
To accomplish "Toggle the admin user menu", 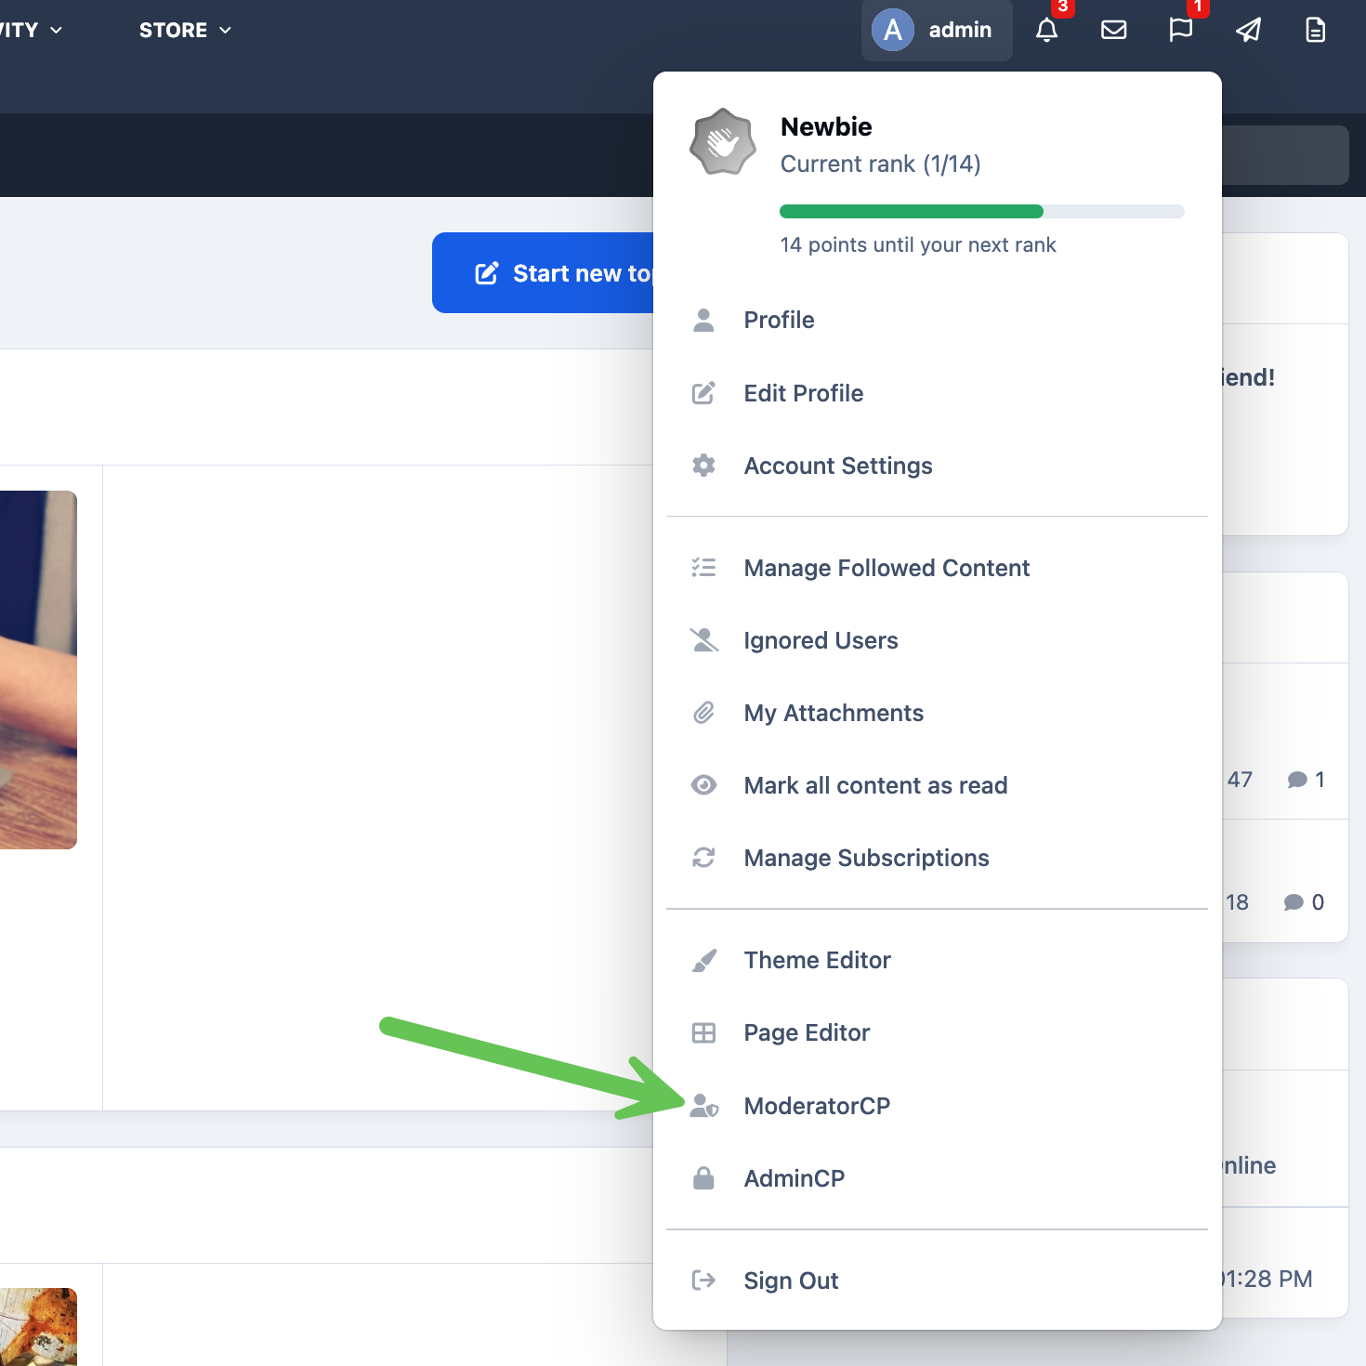I will [937, 30].
